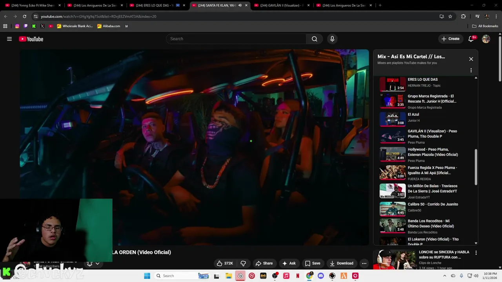The image size is (502, 282).
Task: Open the Wholesale Blank bookmark
Action: 75,26
